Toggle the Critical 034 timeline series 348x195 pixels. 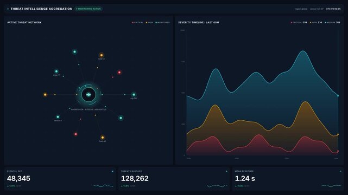(x=299, y=23)
